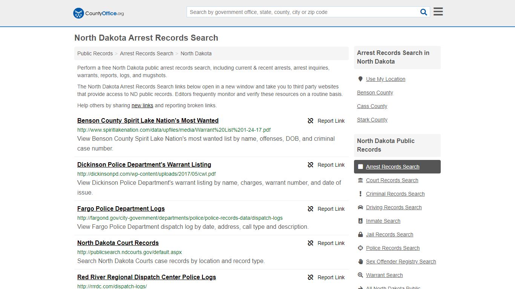Open the spiritlakenation.com warrant list URL

(x=174, y=130)
